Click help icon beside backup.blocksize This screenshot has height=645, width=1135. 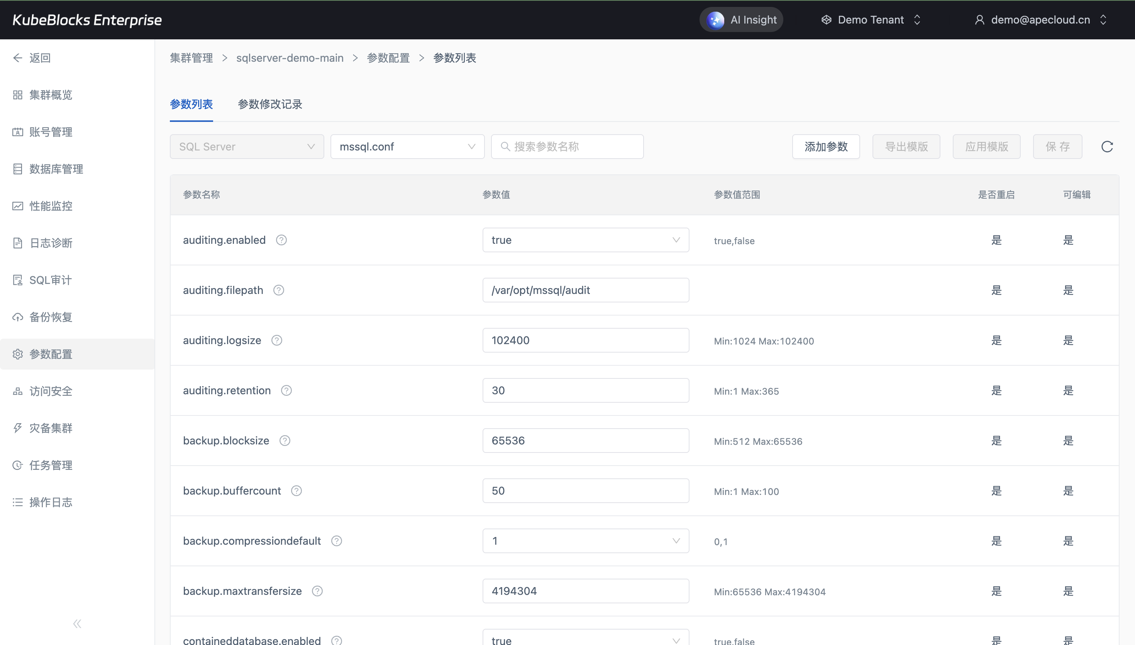coord(285,441)
